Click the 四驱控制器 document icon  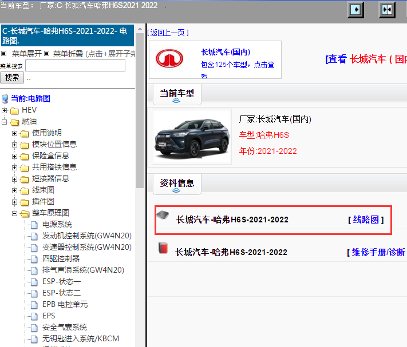coord(34,259)
